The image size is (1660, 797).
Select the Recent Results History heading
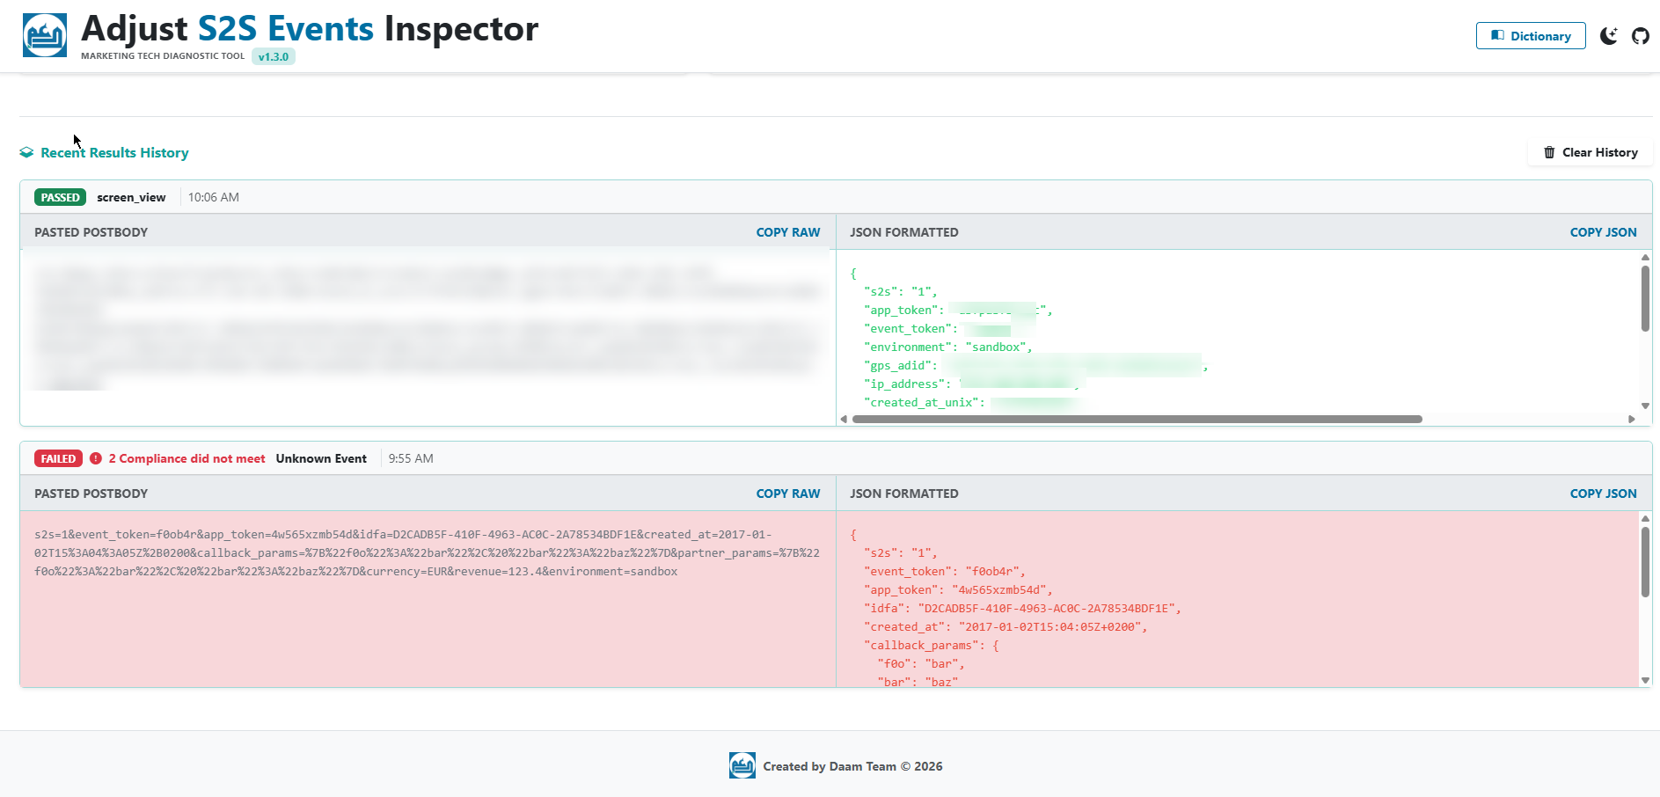pyautogui.click(x=114, y=153)
